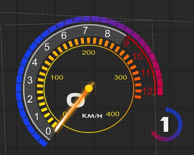Image resolution: width=194 pixels, height=155 pixels.
Task: Select the 200 speed label
Action: 89,53
